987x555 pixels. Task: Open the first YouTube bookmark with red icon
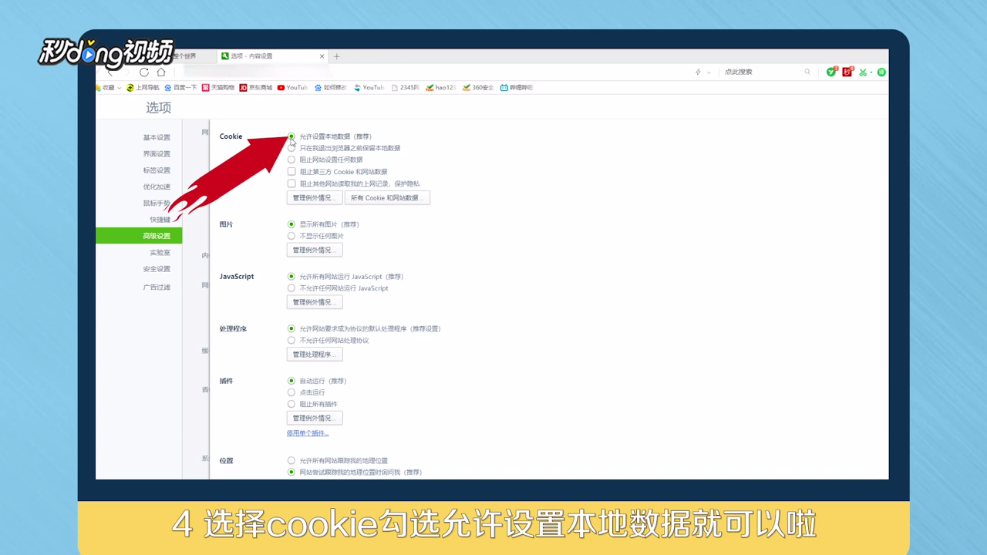293,88
